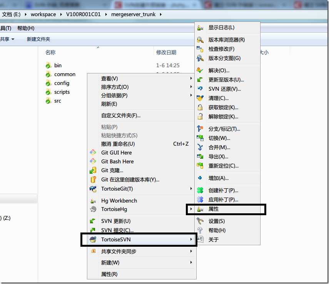Select the scripts folder
This screenshot has height=284, width=329.
point(58,92)
